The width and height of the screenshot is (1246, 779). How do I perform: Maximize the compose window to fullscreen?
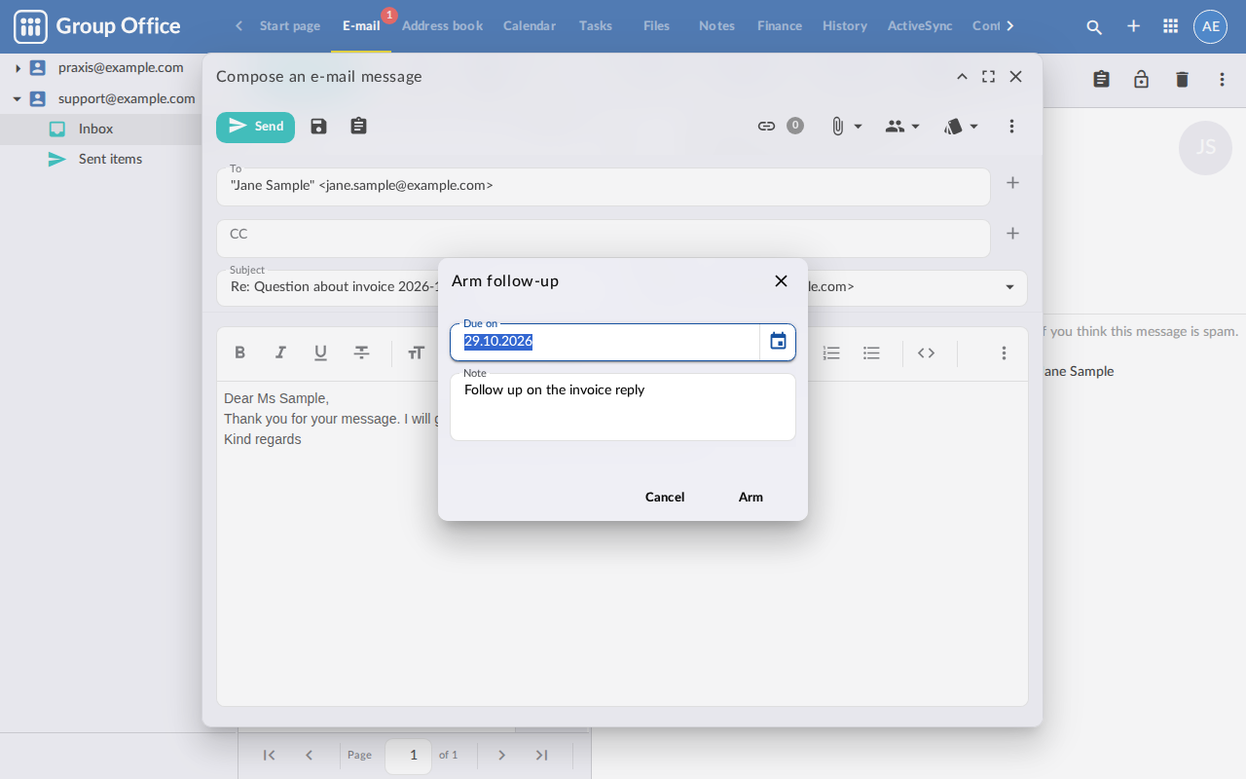[x=988, y=77]
